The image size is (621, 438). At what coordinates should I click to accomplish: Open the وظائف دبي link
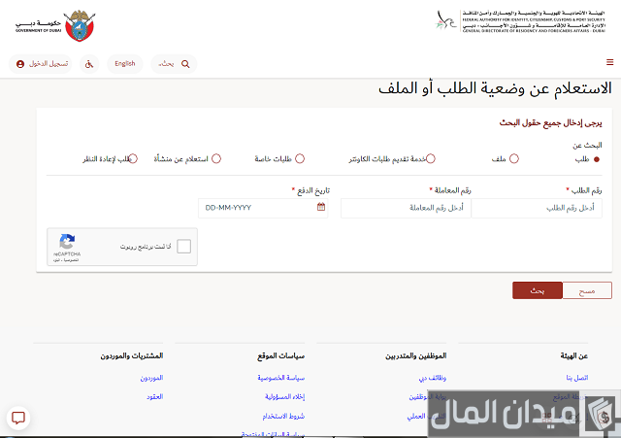[433, 378]
